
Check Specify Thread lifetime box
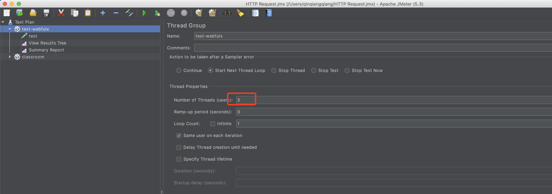(x=179, y=159)
